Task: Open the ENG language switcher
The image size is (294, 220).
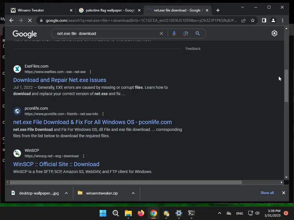Action: coord(240,213)
